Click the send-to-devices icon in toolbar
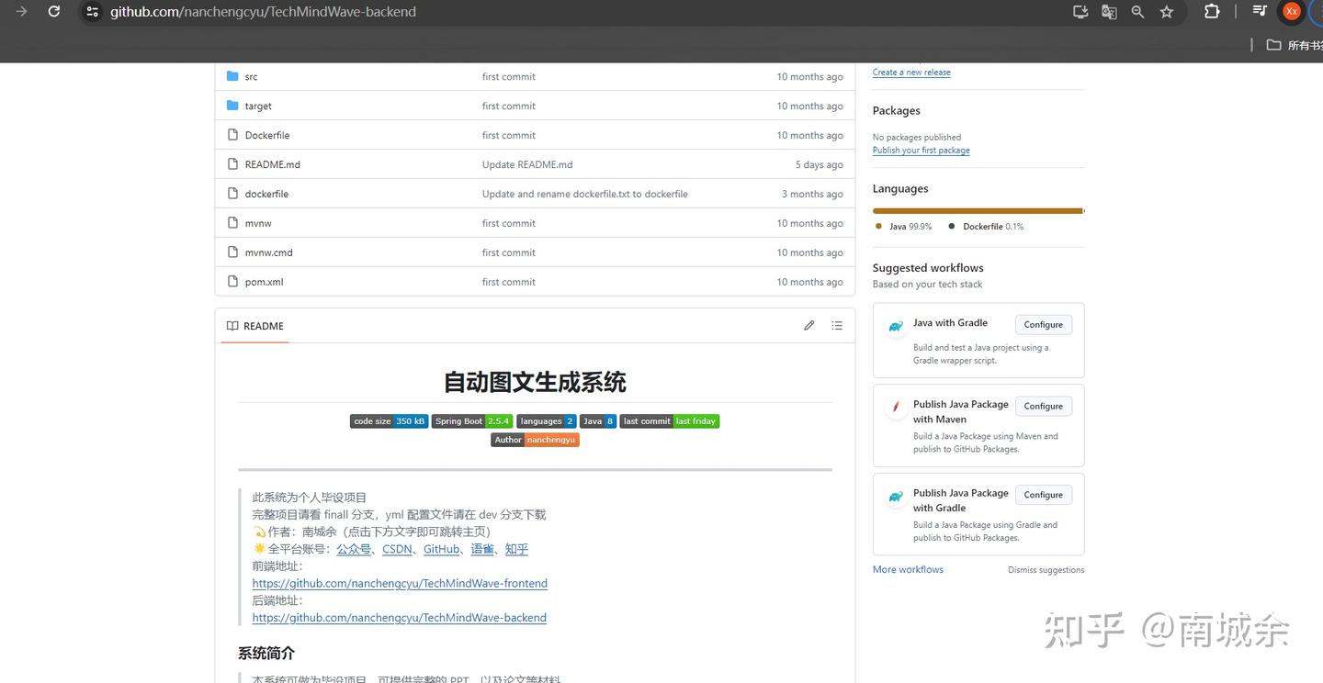Image resolution: width=1323 pixels, height=683 pixels. [1080, 11]
